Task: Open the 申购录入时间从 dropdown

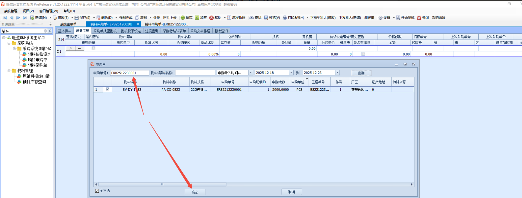Action: point(250,73)
